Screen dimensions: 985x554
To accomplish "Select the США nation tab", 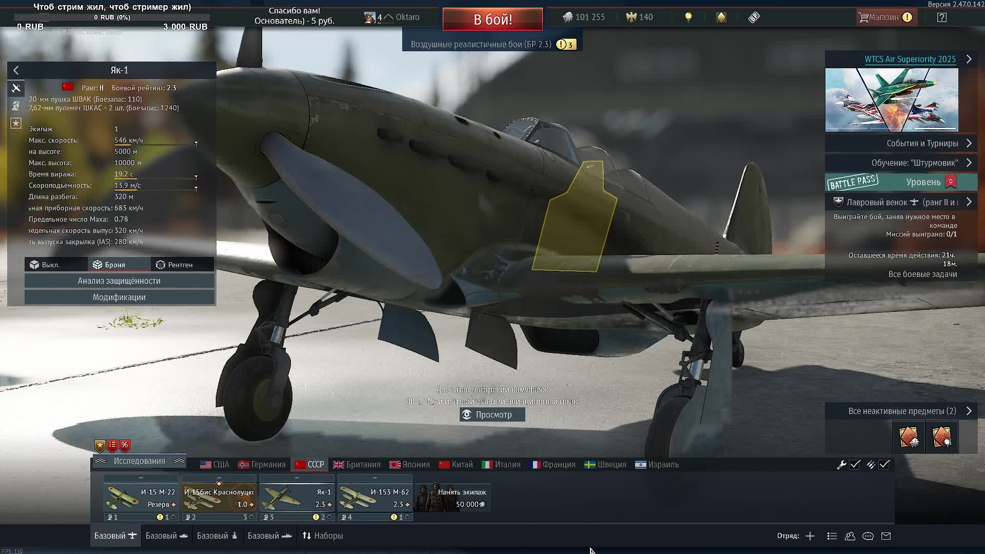I will click(214, 464).
